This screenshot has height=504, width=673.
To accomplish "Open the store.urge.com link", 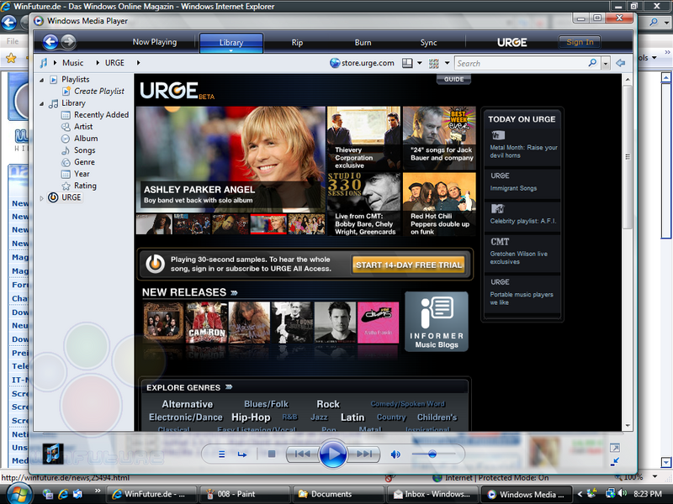I will (363, 63).
